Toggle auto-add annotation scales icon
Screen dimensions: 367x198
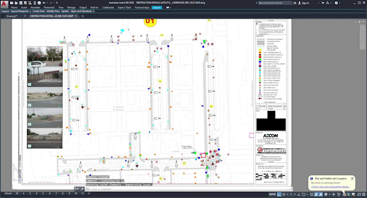[321, 194]
